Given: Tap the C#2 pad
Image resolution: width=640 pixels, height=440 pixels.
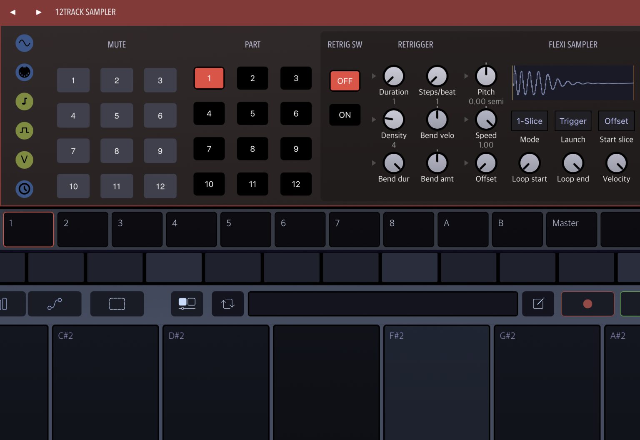Looking at the screenshot, I should pos(105,382).
